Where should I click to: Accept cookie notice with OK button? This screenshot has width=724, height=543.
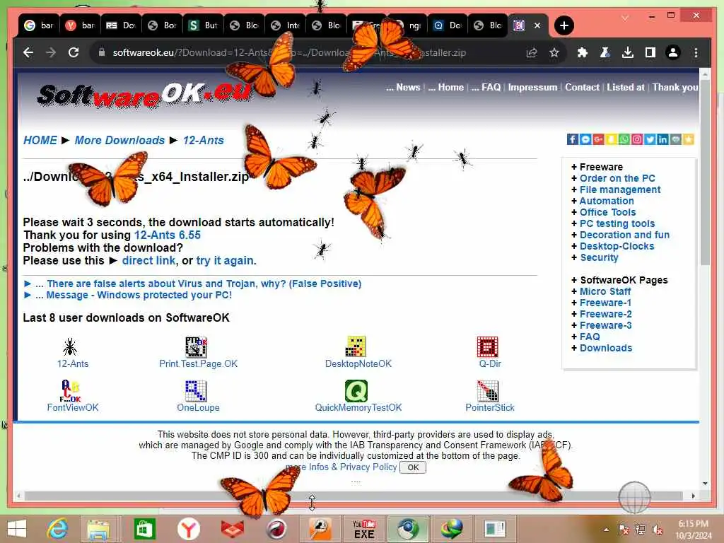pos(413,467)
